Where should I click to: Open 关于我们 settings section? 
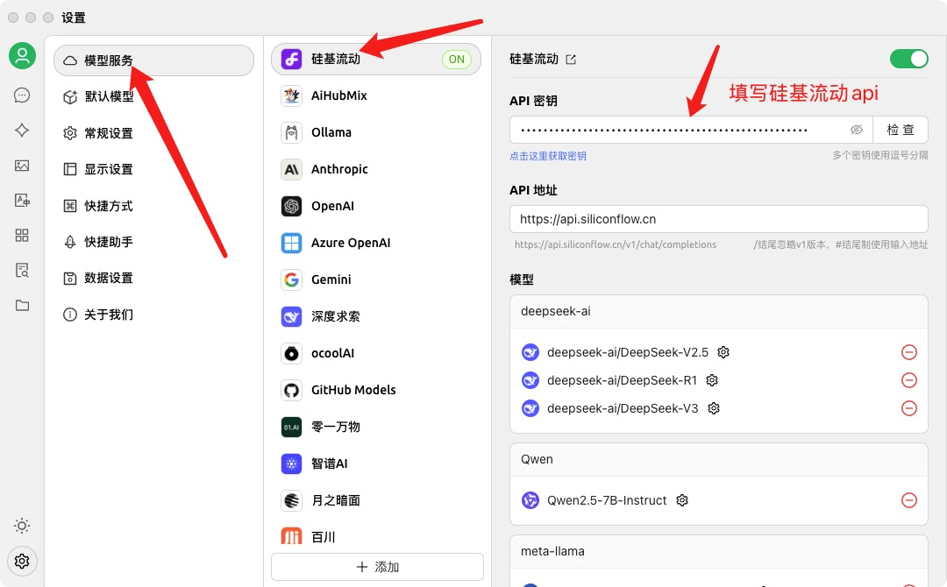pos(154,315)
